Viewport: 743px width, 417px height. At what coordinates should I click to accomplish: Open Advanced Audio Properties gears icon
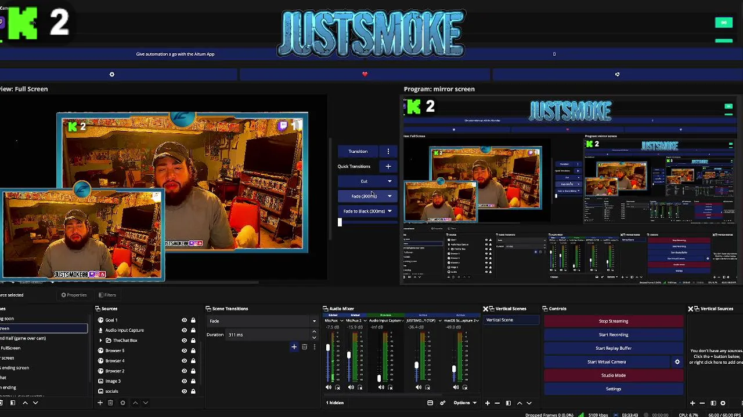442,403
